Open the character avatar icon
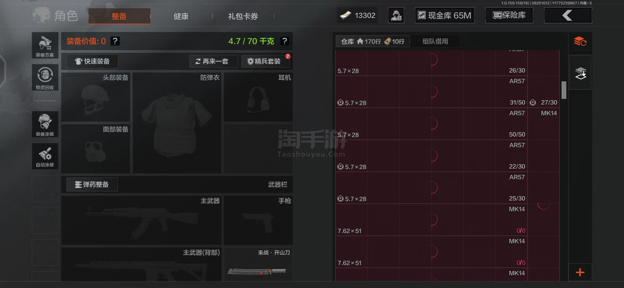624x288 pixels. point(396,15)
